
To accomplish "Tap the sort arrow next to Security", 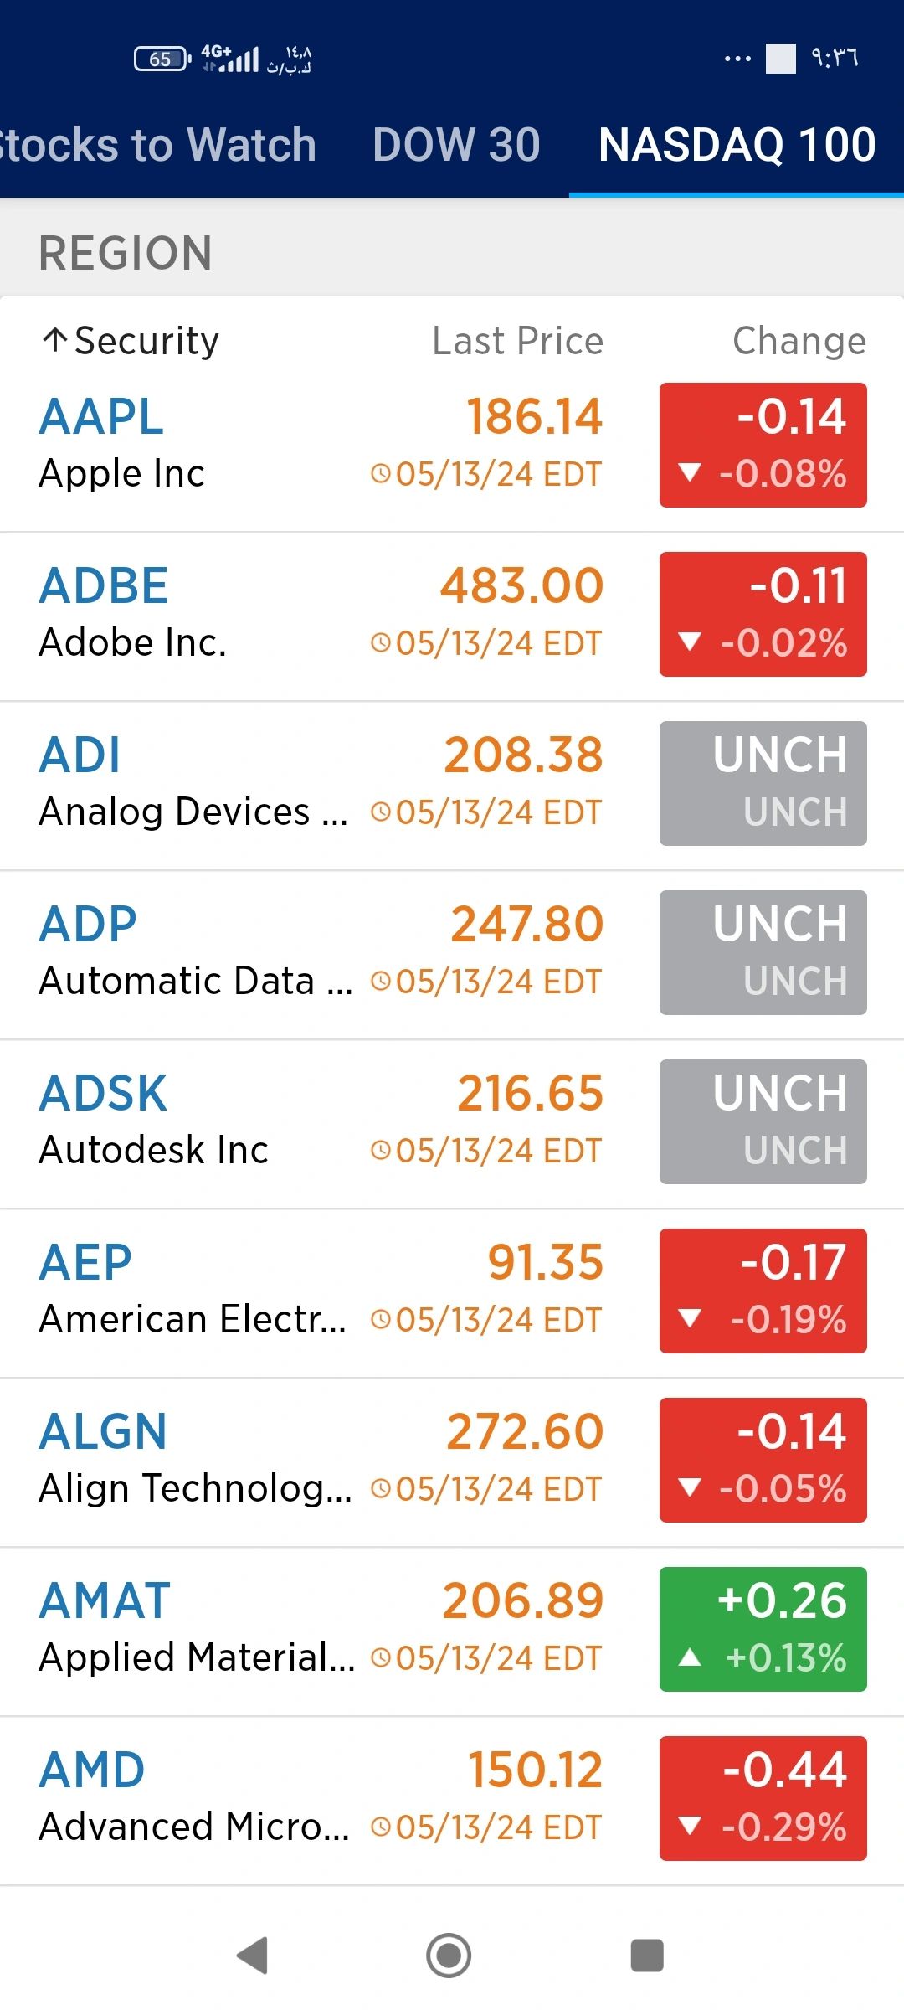I will coord(55,340).
